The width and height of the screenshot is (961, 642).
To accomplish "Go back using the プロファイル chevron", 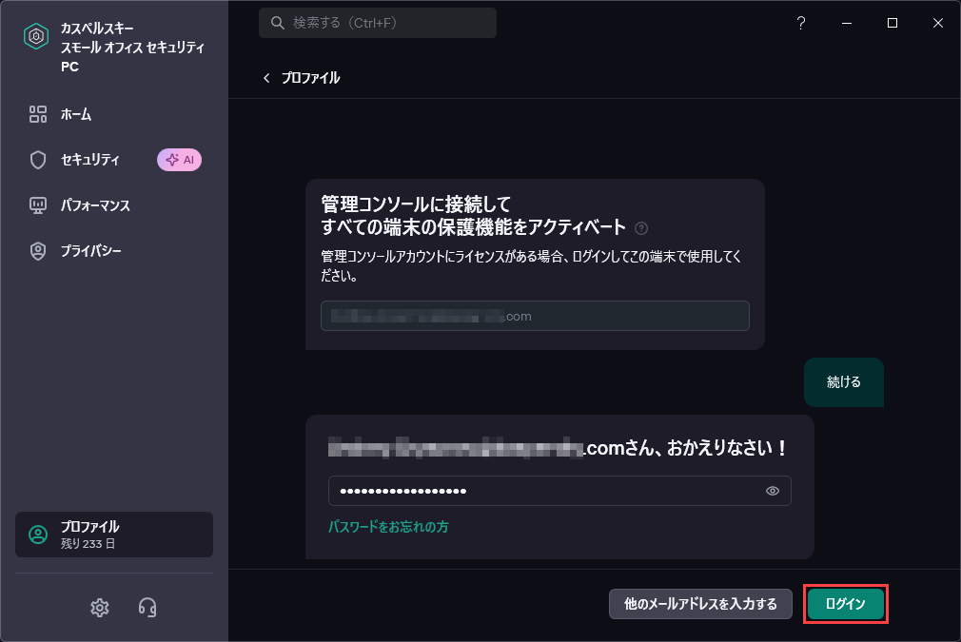I will pos(266,78).
